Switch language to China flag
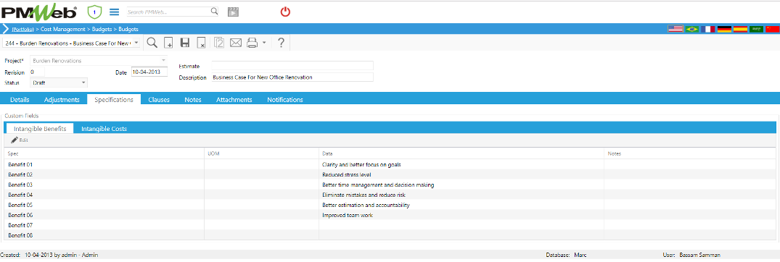The height and width of the screenshot is (262, 780). point(772,29)
